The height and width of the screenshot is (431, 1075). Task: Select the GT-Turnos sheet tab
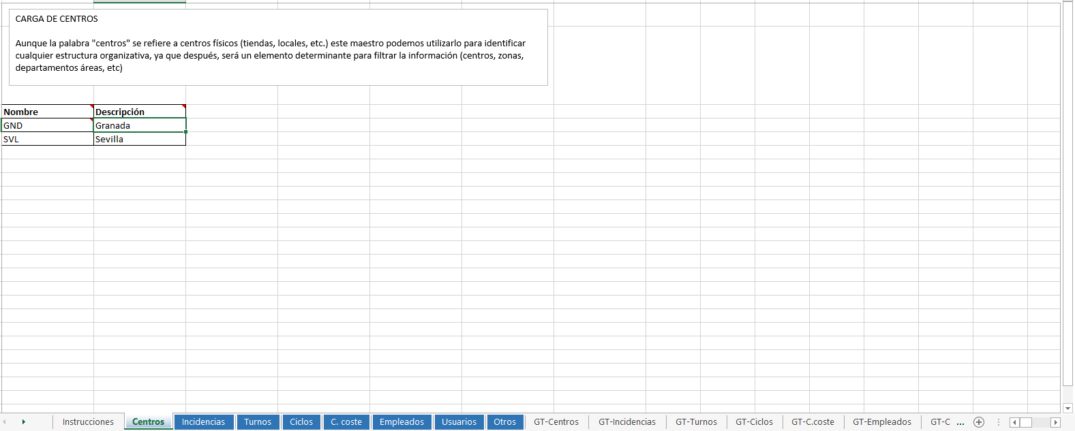pos(696,422)
